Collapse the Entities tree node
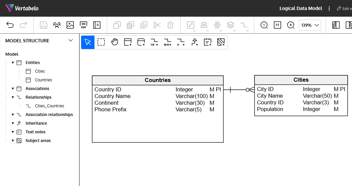The height and width of the screenshot is (186, 352). point(13,63)
